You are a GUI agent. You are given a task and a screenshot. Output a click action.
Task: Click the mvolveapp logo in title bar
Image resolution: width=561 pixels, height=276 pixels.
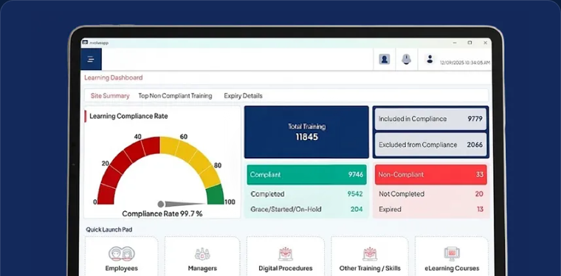click(x=85, y=43)
